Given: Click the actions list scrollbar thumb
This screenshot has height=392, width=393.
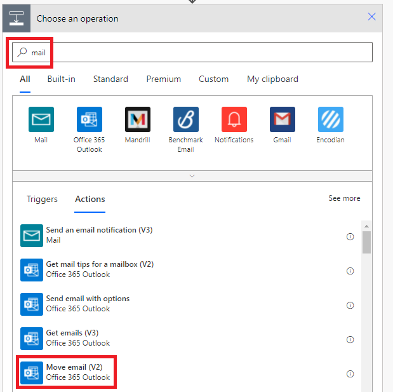Looking at the screenshot, I should [366, 243].
